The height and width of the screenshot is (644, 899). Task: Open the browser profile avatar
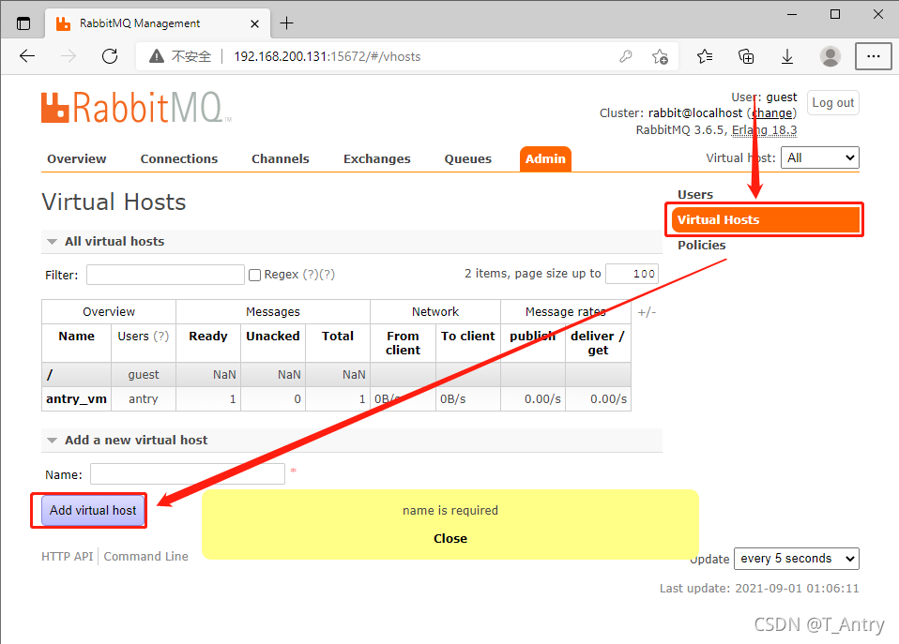point(830,56)
